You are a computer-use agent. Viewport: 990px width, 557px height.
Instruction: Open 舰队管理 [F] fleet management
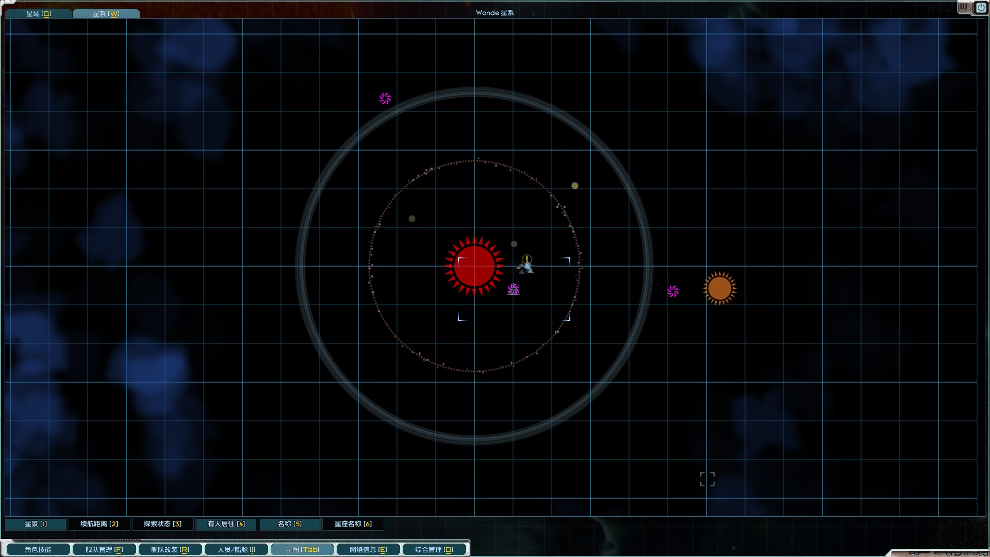104,550
